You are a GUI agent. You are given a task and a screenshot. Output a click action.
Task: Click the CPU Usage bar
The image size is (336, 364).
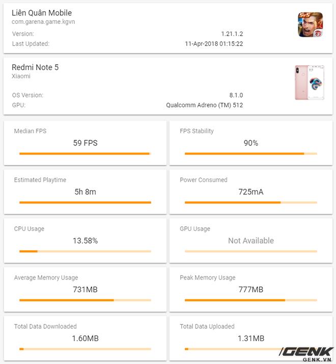(85, 252)
